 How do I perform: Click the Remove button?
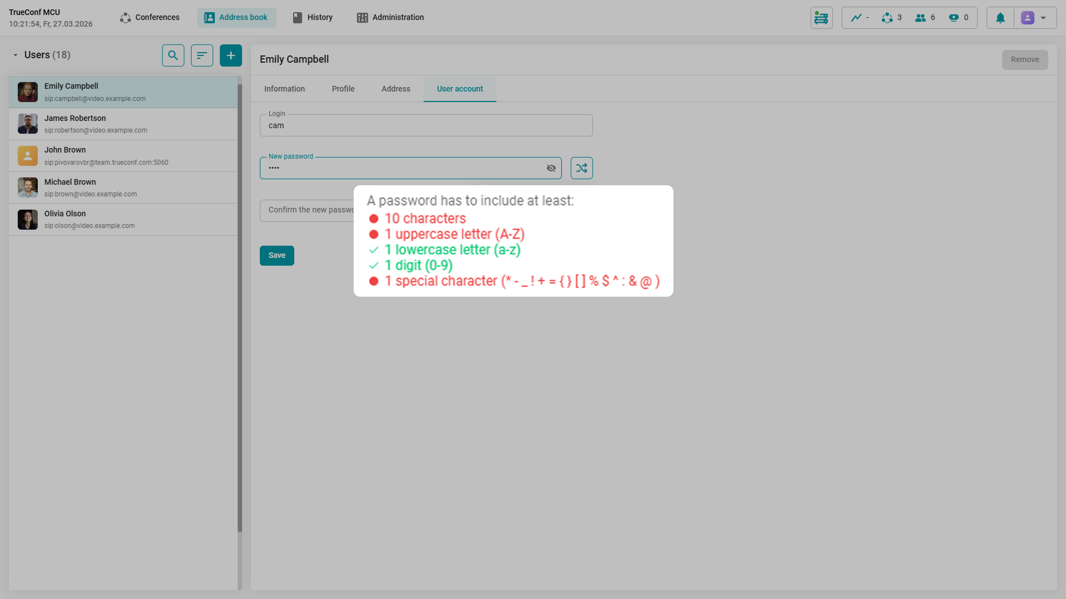[x=1024, y=60]
